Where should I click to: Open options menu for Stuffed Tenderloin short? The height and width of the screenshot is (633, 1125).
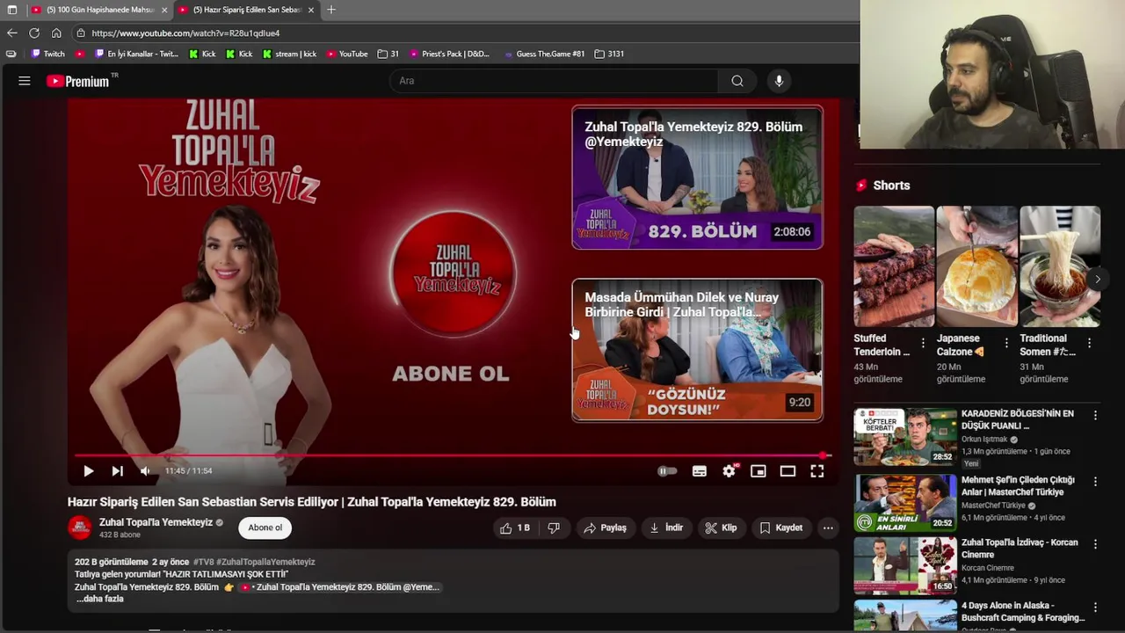click(923, 344)
